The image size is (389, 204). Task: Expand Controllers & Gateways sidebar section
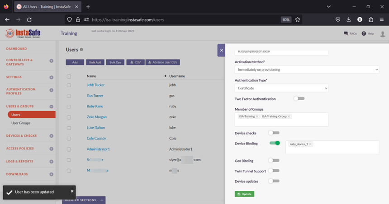coord(51,61)
